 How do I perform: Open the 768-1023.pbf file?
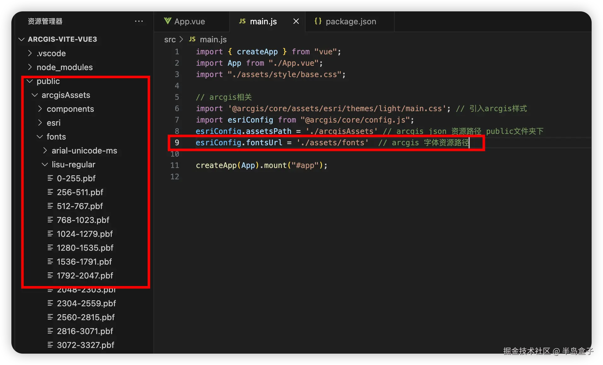83,220
